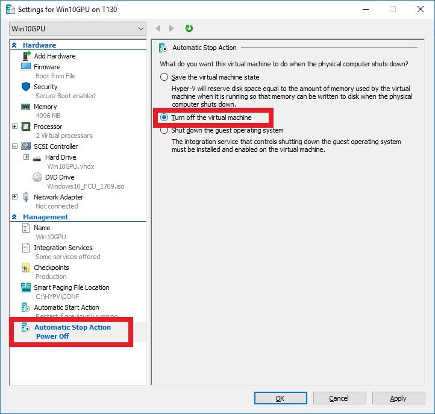Click the back navigation arrow

(158, 28)
